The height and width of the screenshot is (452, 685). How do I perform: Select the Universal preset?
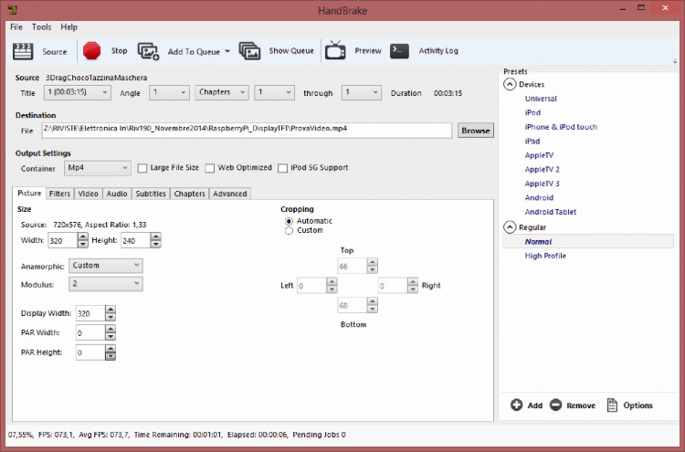click(541, 99)
